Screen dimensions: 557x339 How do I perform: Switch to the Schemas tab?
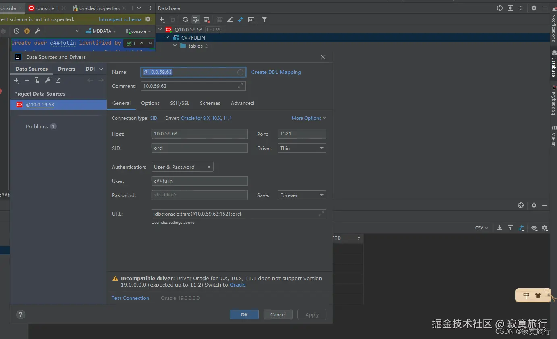coord(210,103)
